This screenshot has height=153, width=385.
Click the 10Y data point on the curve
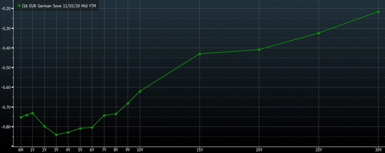(x=140, y=91)
